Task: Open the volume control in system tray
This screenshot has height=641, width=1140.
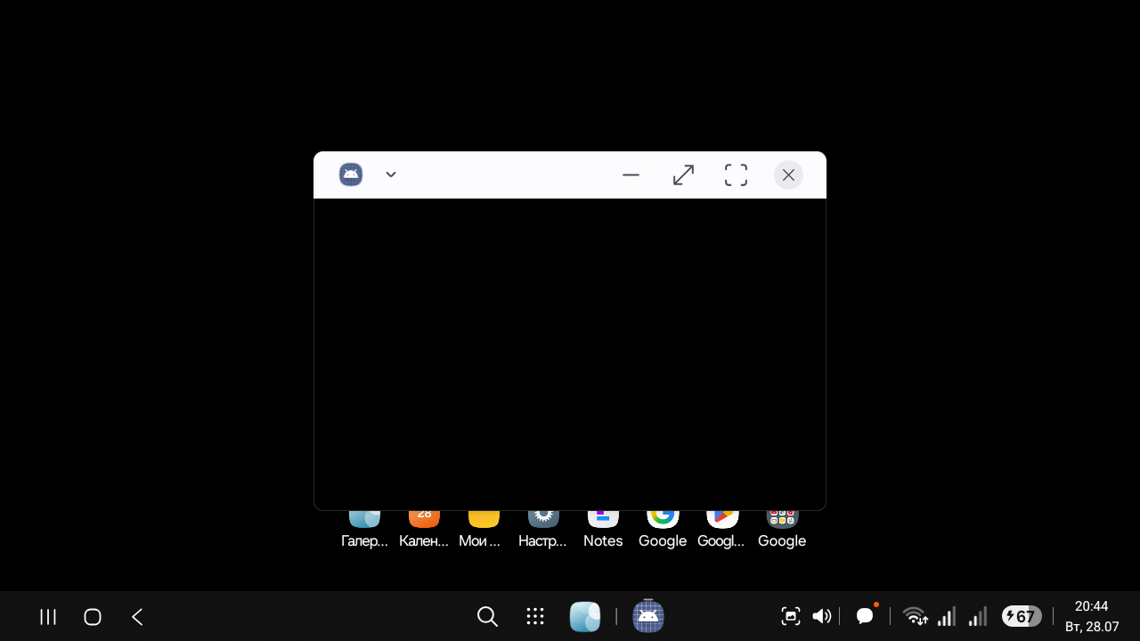Action: pos(821,616)
